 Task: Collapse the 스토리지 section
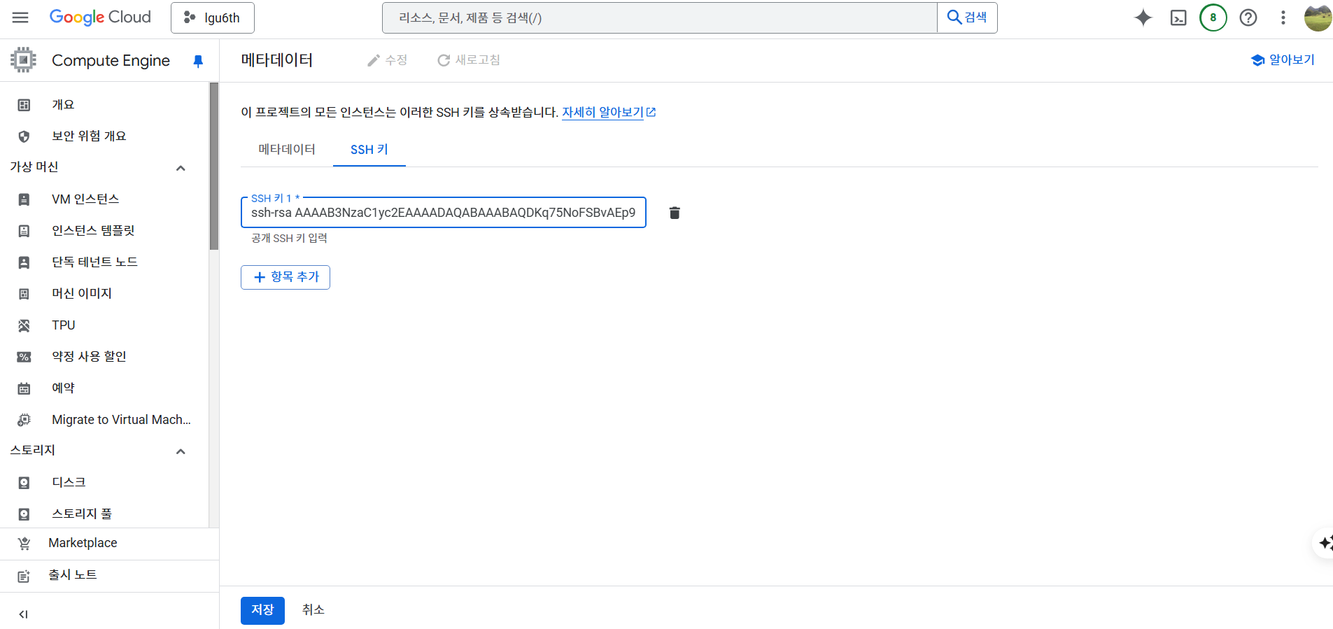[x=181, y=451]
